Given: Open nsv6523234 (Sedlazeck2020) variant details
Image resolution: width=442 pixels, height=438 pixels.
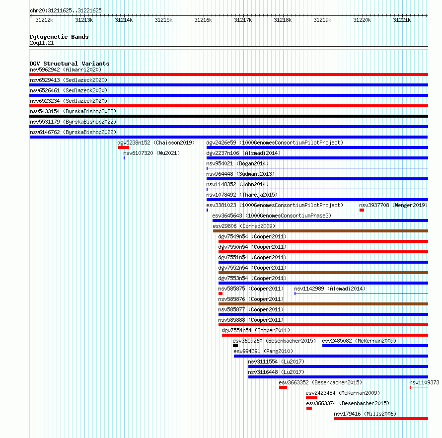Looking at the screenshot, I should point(69,101).
